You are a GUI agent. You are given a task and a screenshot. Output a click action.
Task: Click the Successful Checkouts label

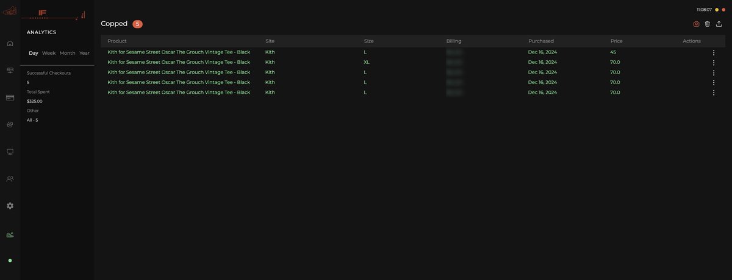point(49,73)
